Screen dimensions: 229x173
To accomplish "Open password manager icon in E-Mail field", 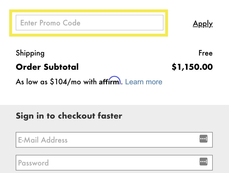I will tap(203, 139).
